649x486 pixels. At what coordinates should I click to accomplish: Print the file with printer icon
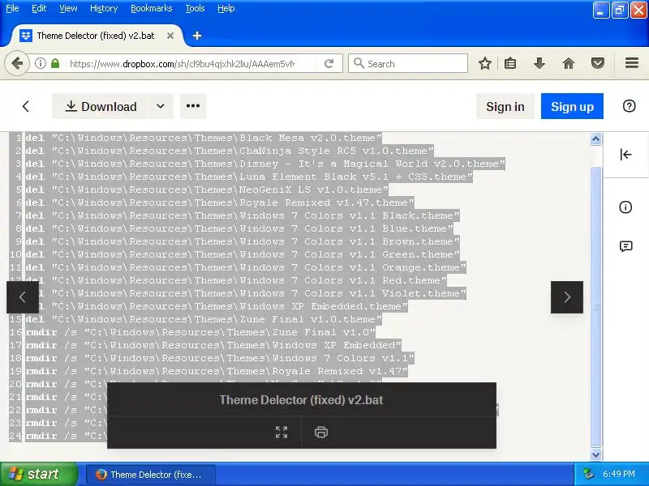click(321, 433)
